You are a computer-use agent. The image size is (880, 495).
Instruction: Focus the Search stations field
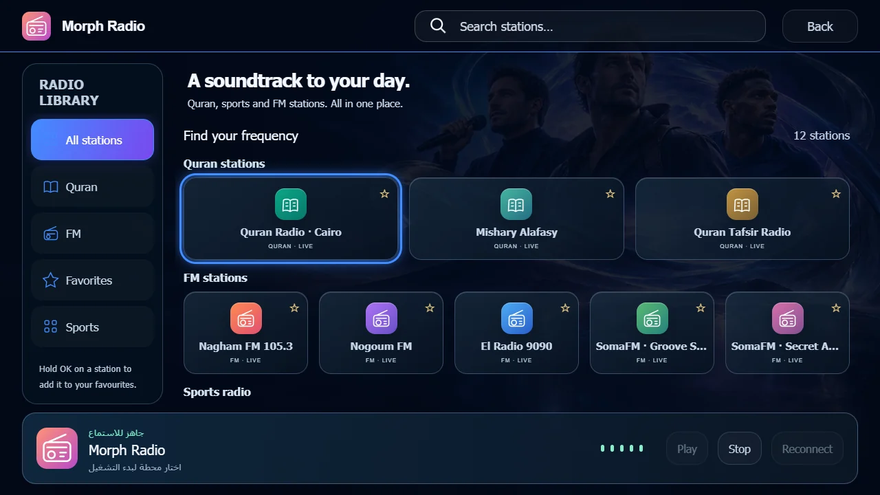[x=590, y=26]
